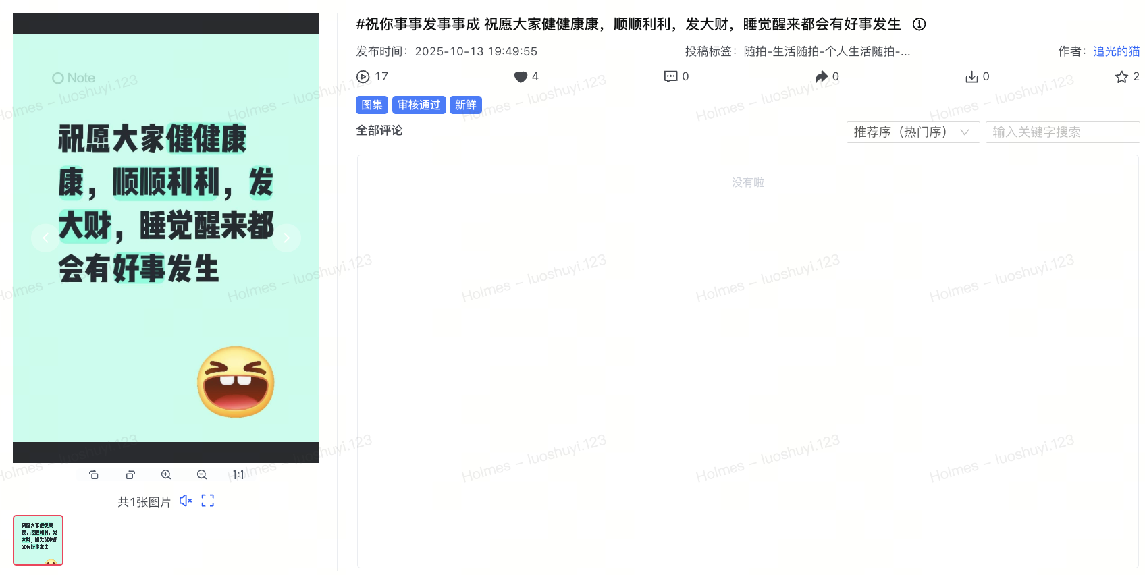Click the 审核通过 status tag

(419, 105)
